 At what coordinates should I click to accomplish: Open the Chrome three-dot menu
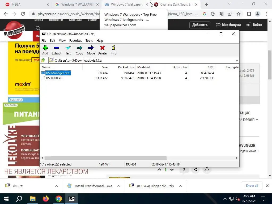tap(266, 14)
